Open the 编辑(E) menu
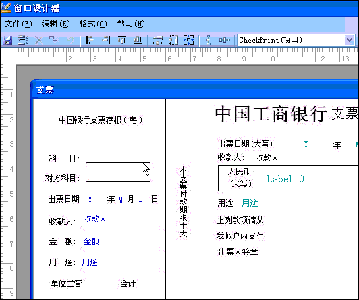 (55, 24)
